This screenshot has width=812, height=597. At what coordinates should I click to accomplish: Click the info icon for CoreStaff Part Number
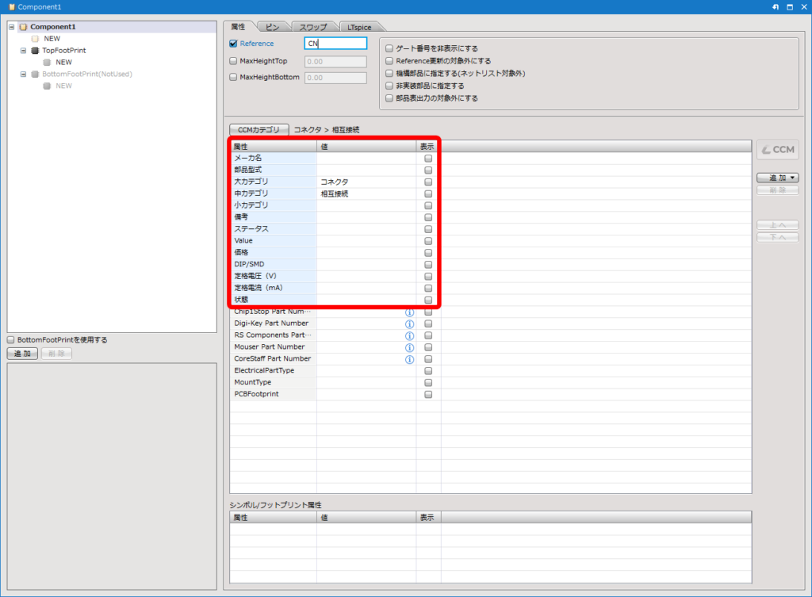[409, 359]
